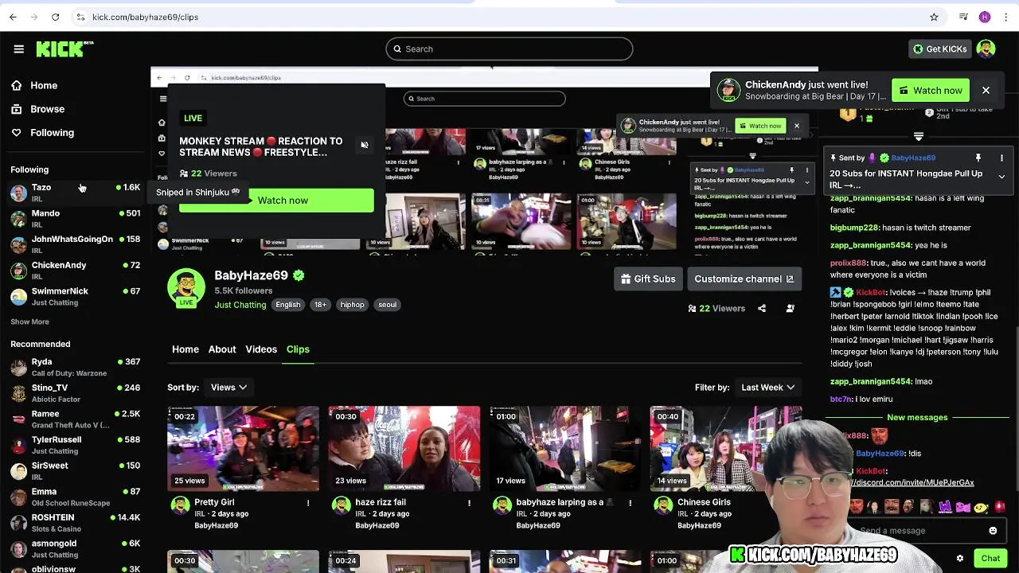Open Filter by Last Week dropdown

[767, 388]
